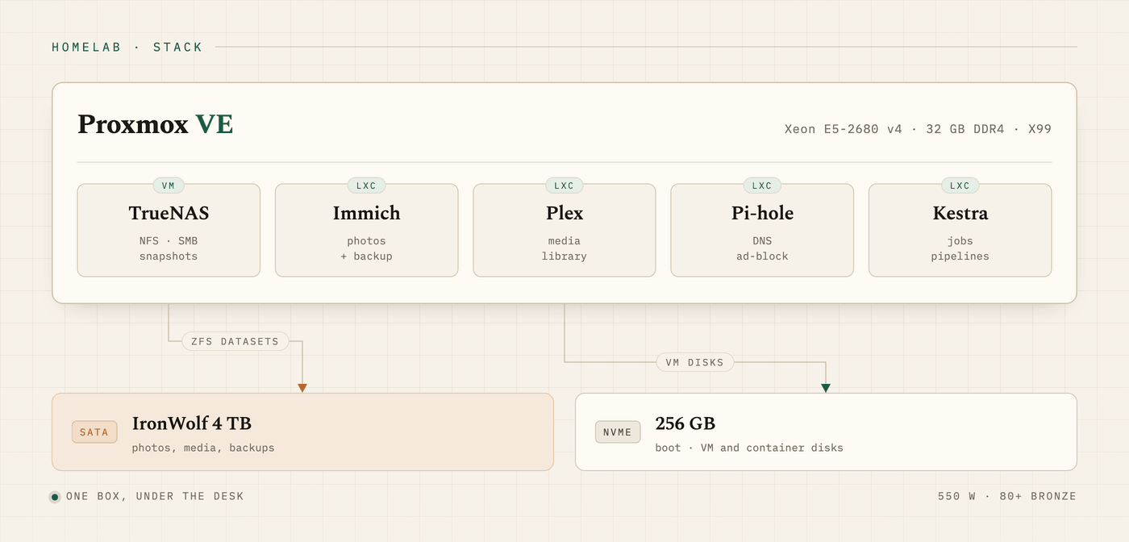This screenshot has height=542, width=1129.
Task: Click ONE BOX, UNDER THE DESK caption
Action: pos(155,496)
